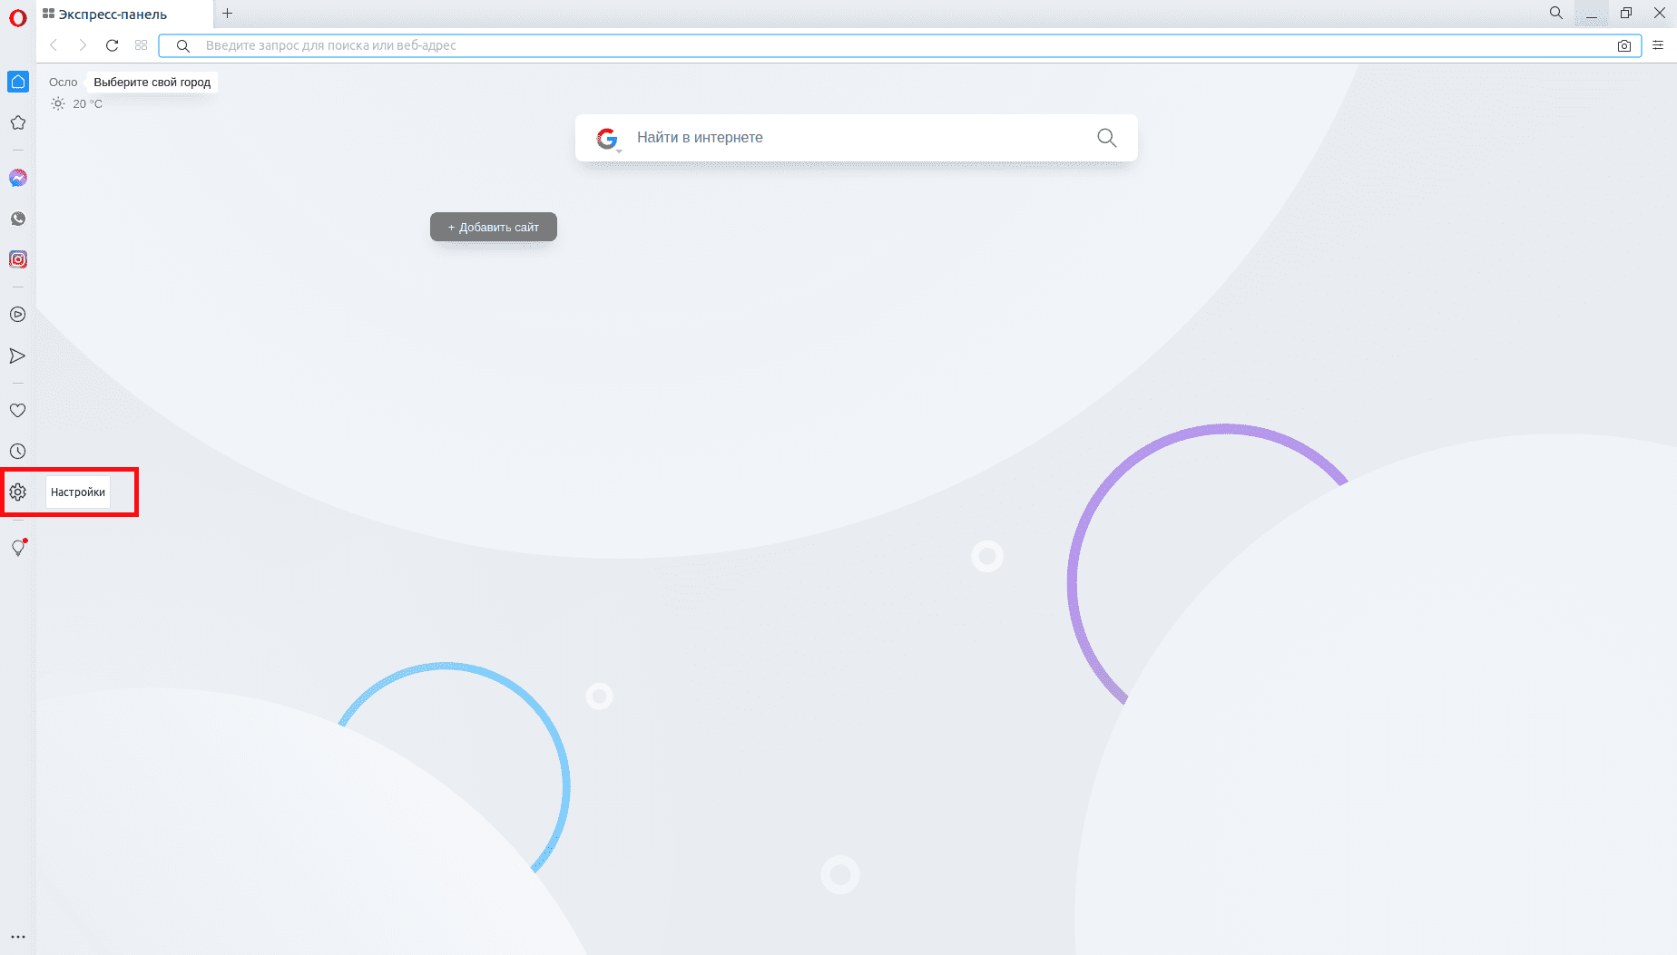Expand the Google search engine selector
Image resolution: width=1677 pixels, height=955 pixels.
pyautogui.click(x=608, y=139)
